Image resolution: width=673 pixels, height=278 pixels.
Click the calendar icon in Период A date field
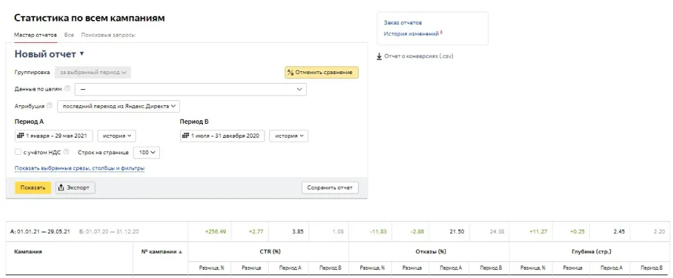point(21,136)
